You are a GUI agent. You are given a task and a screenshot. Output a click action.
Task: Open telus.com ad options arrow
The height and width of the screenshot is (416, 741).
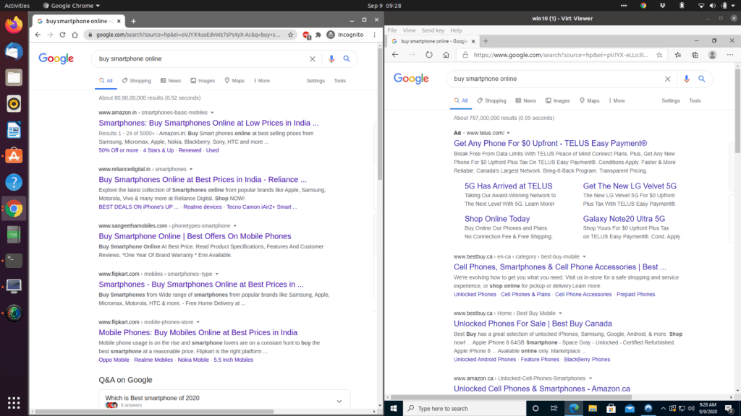click(509, 133)
